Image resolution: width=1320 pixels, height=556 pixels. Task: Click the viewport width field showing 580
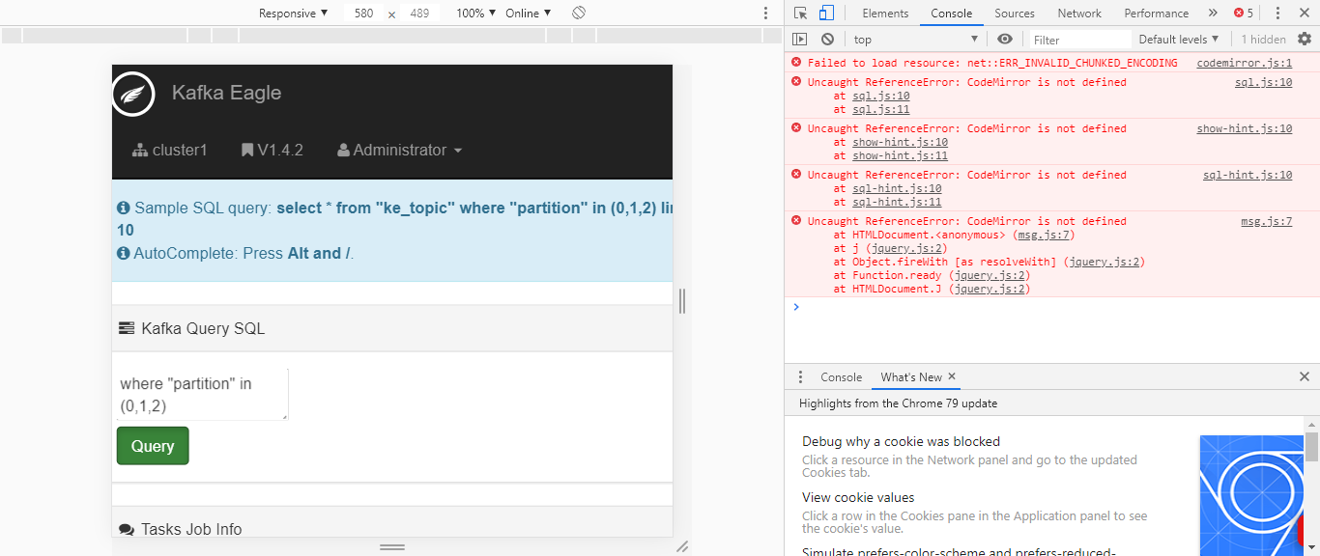(363, 14)
